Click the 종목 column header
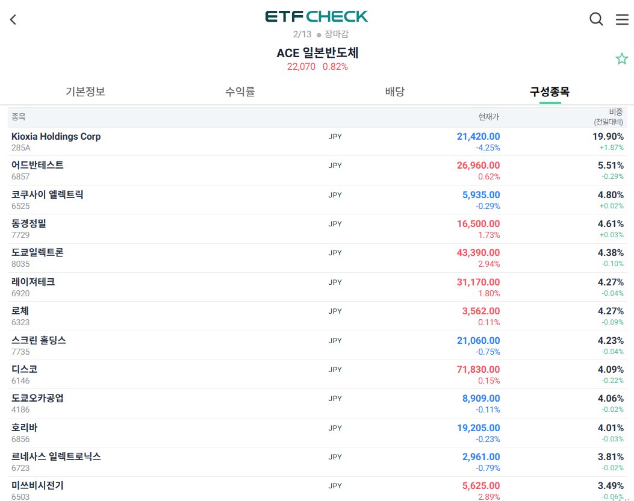 pos(19,117)
